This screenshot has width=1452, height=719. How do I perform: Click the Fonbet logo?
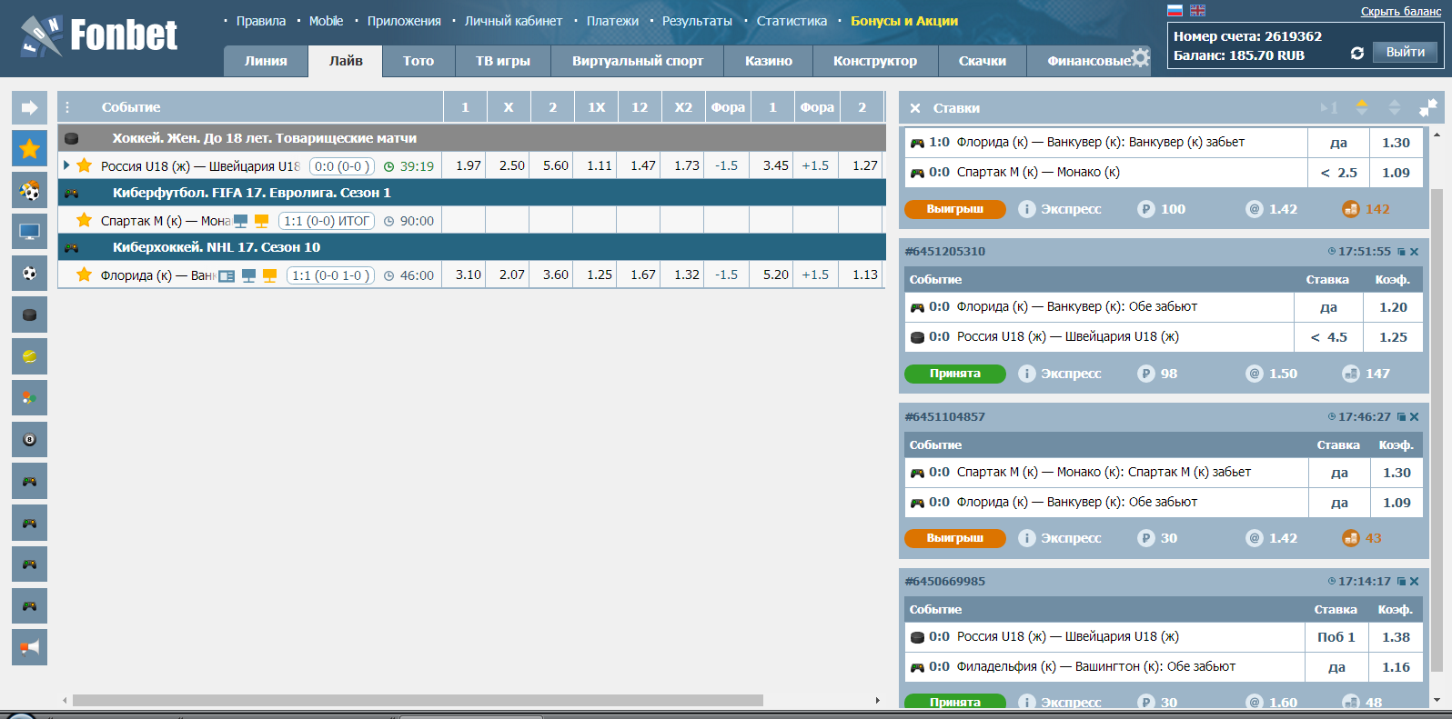[98, 36]
